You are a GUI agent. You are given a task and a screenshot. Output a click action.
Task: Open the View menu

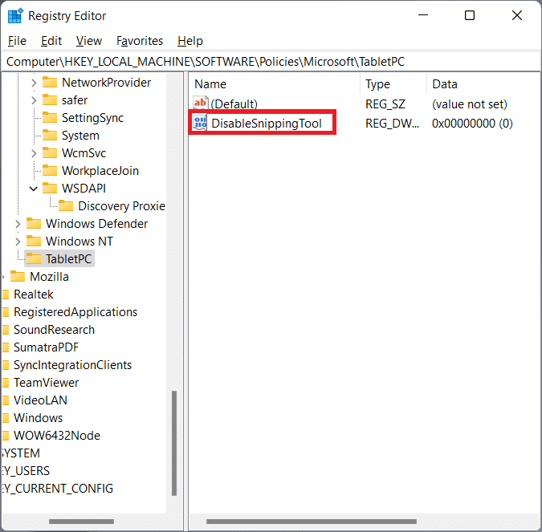(89, 41)
